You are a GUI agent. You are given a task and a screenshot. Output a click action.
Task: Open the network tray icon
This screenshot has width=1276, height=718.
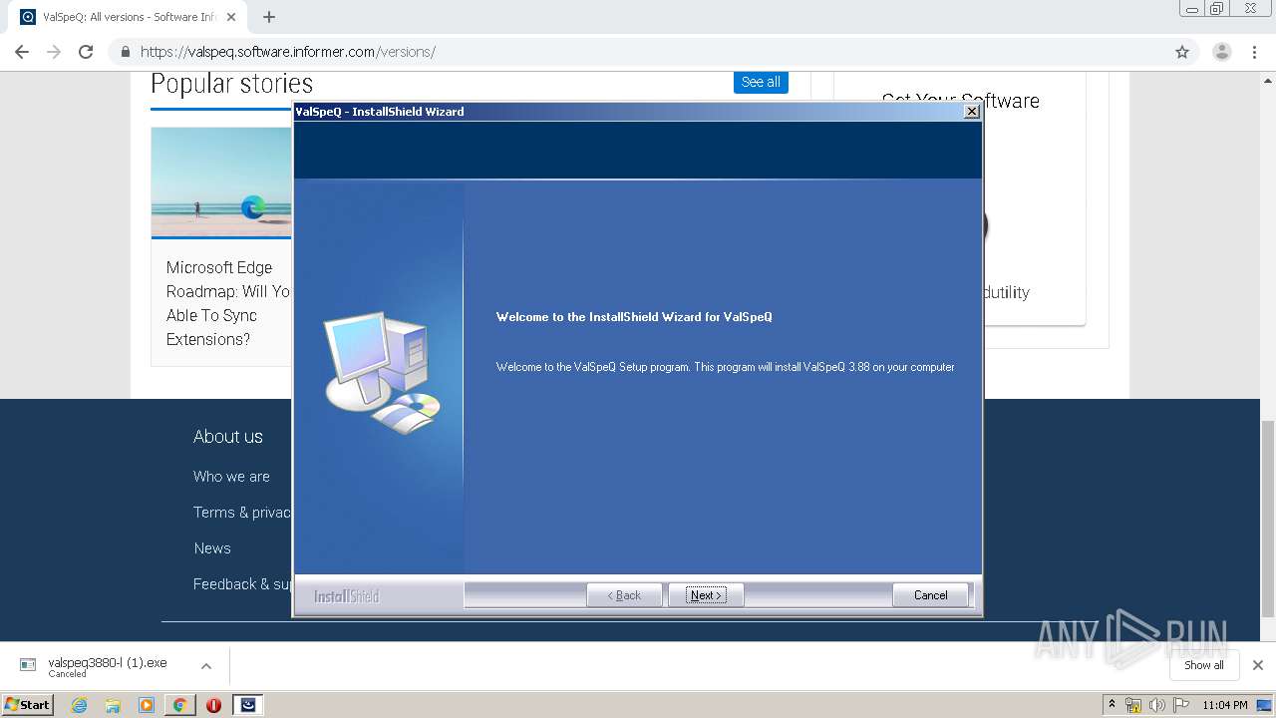tap(1133, 705)
